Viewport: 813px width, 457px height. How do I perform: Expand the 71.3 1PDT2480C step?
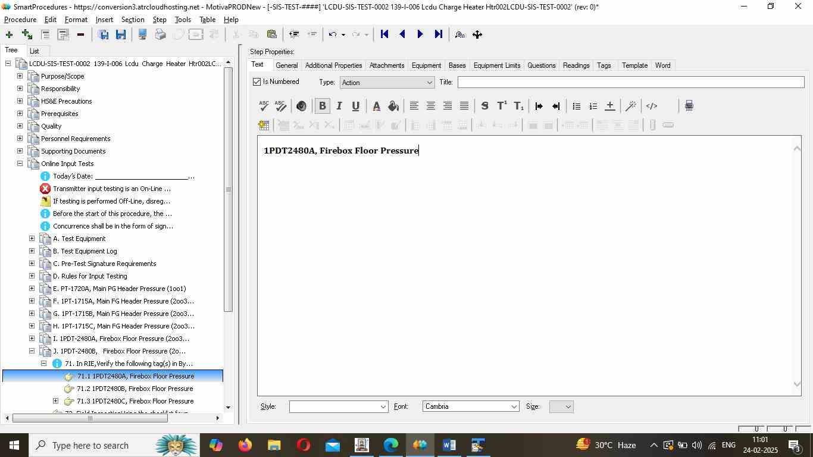click(55, 401)
